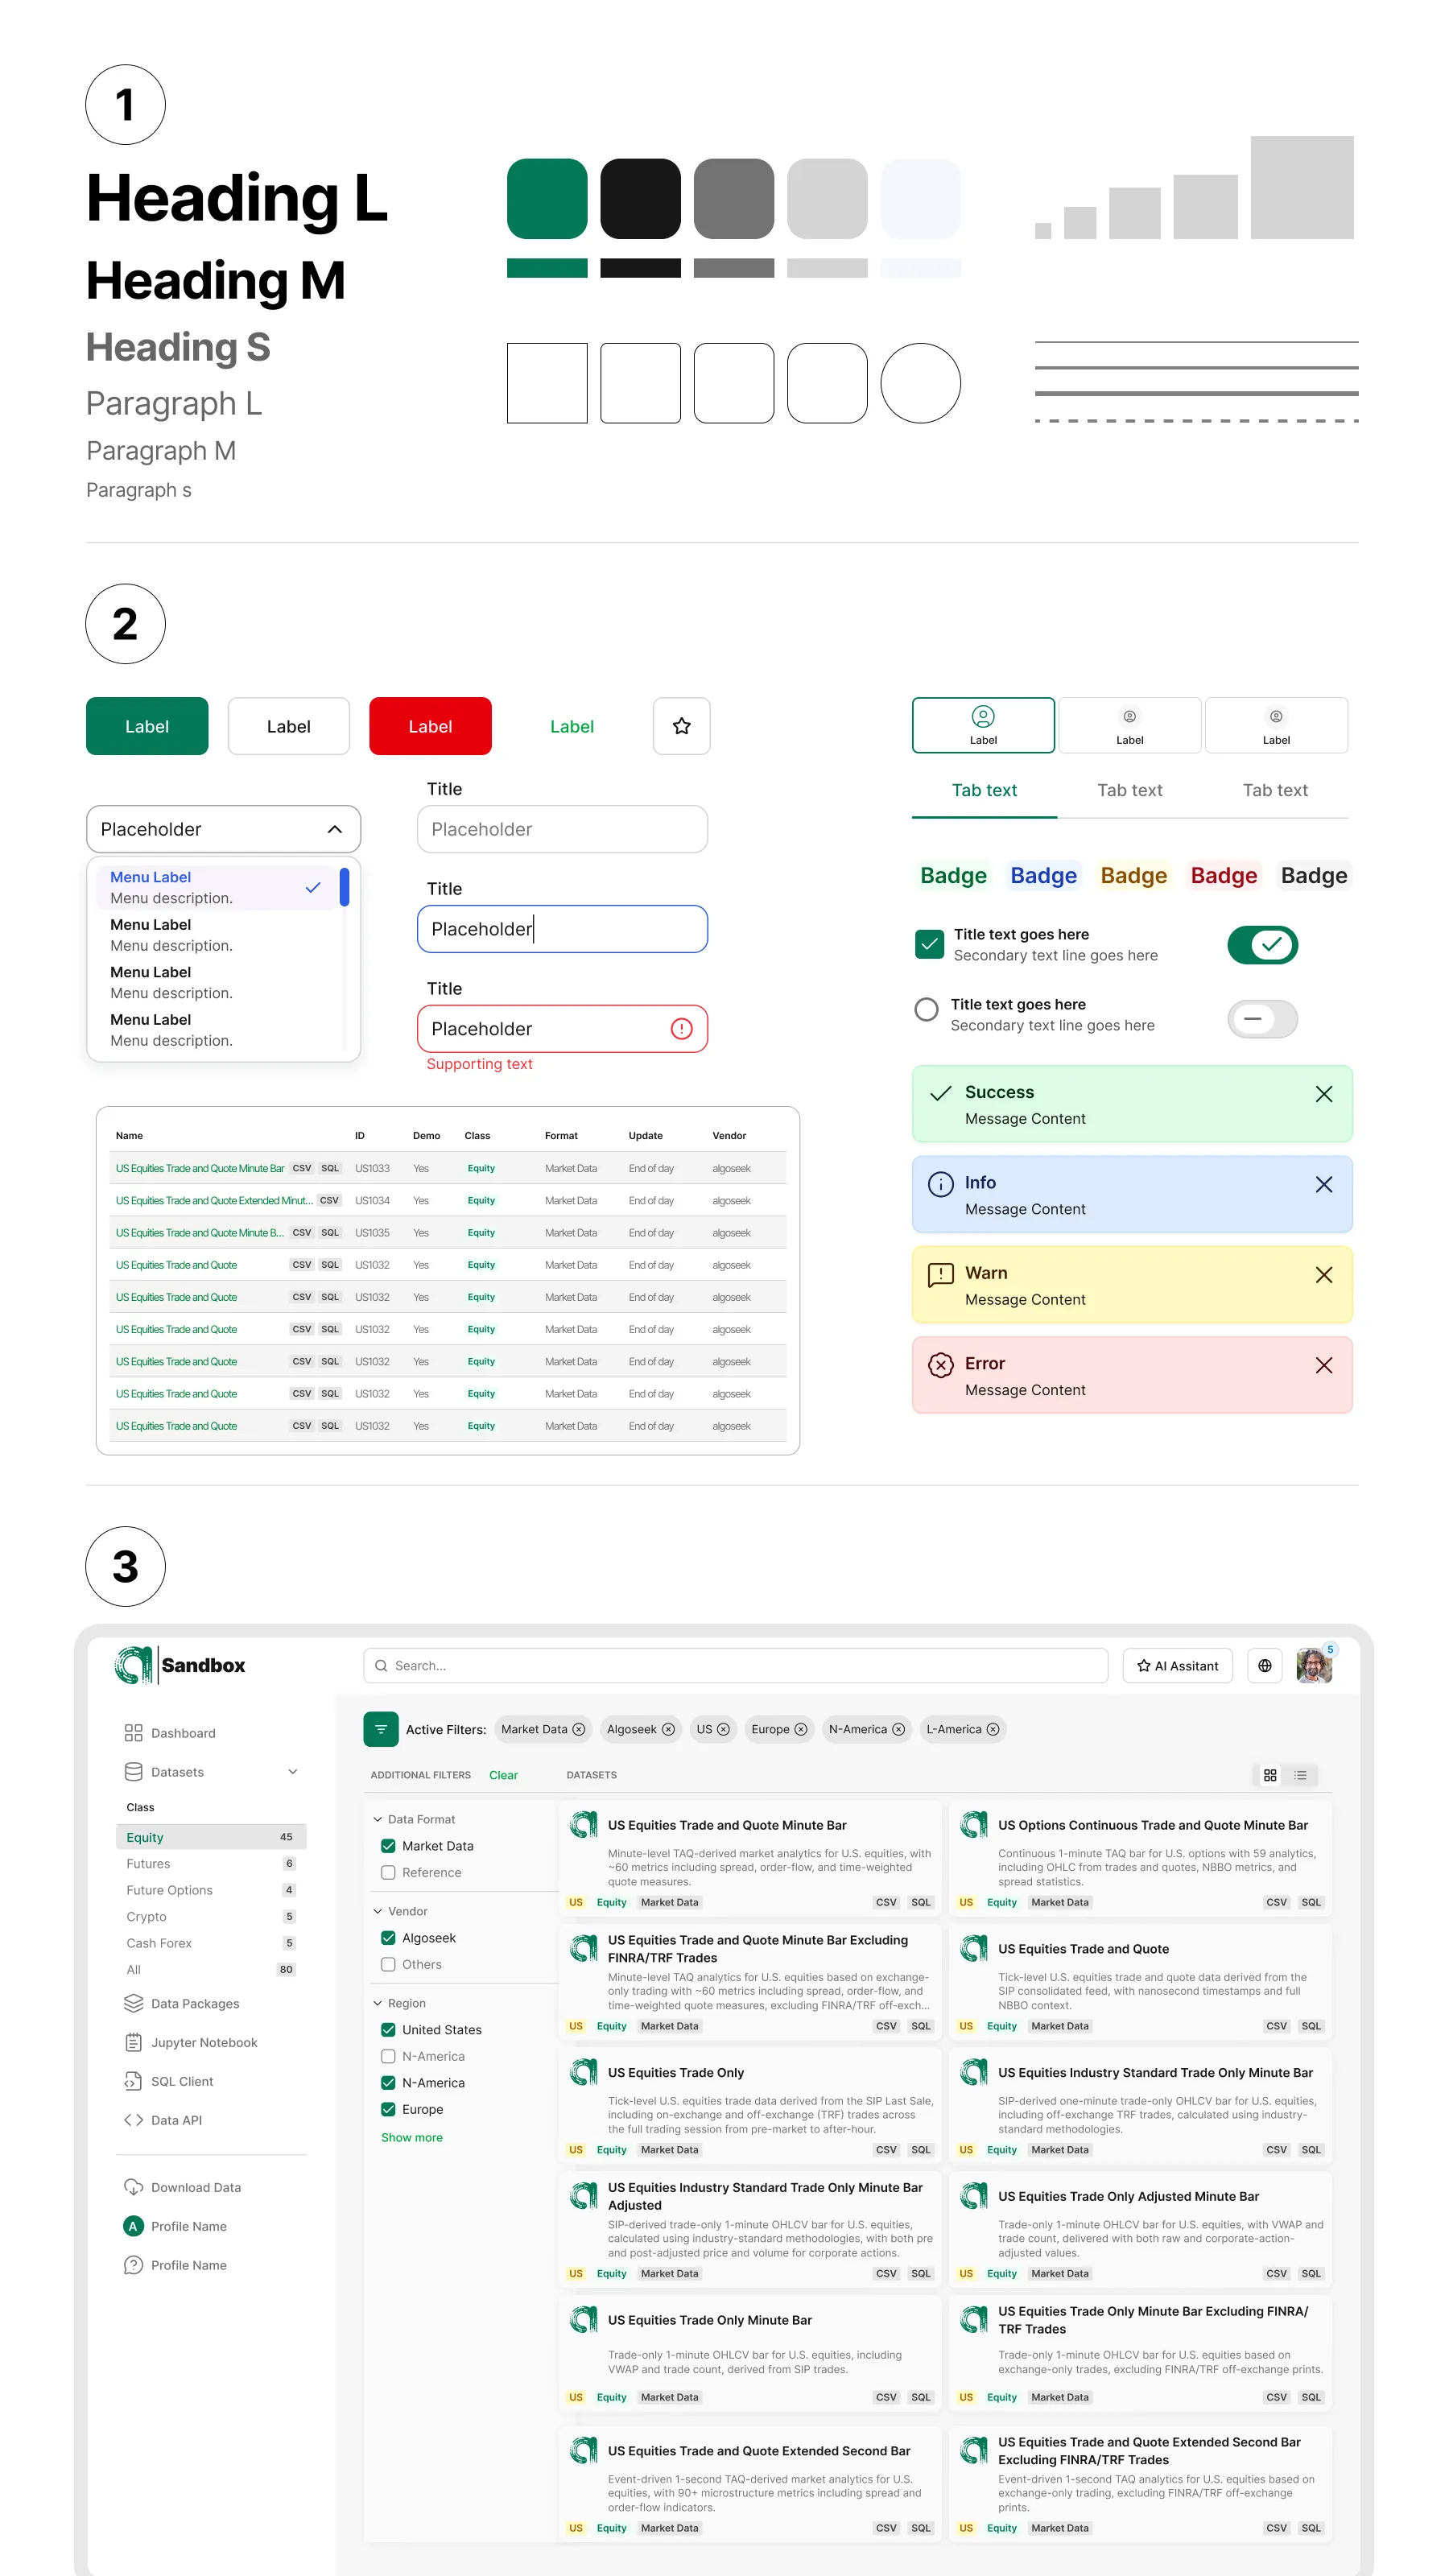Click the red Label button
1449x2576 pixels.
(430, 726)
